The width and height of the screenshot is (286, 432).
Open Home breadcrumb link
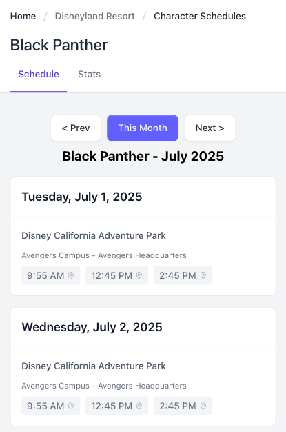[23, 17]
